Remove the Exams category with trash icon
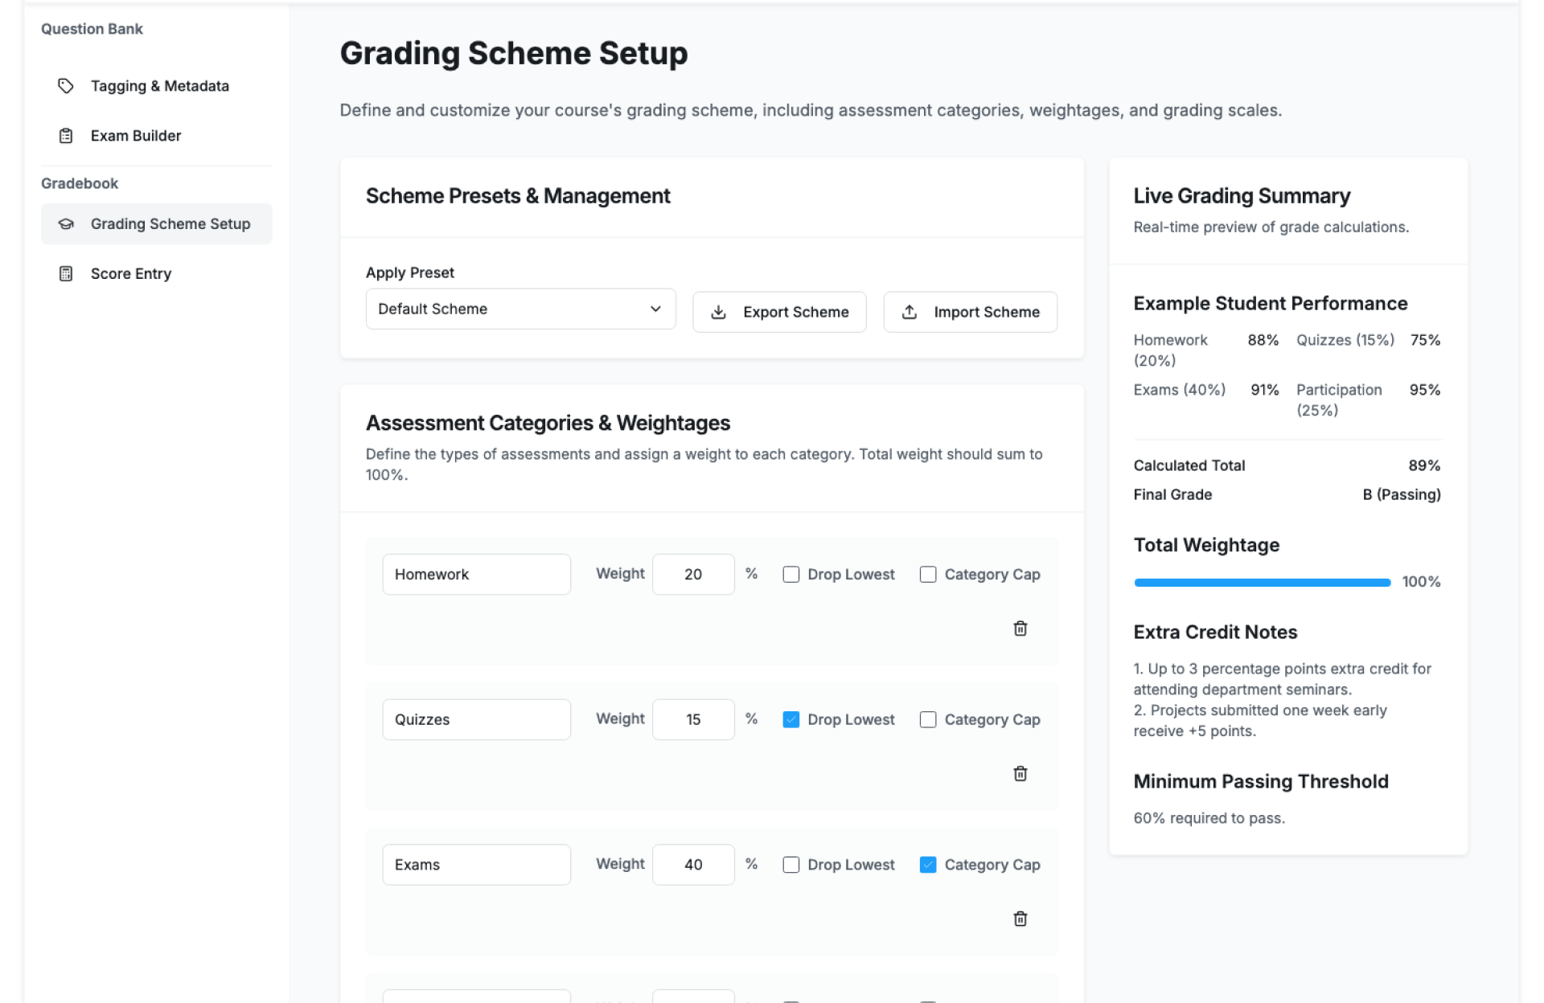Image resolution: width=1544 pixels, height=1003 pixels. (x=1020, y=919)
